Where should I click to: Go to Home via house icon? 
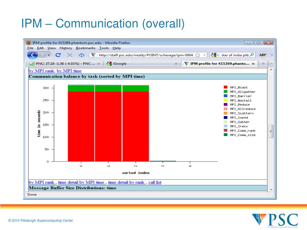[81, 55]
